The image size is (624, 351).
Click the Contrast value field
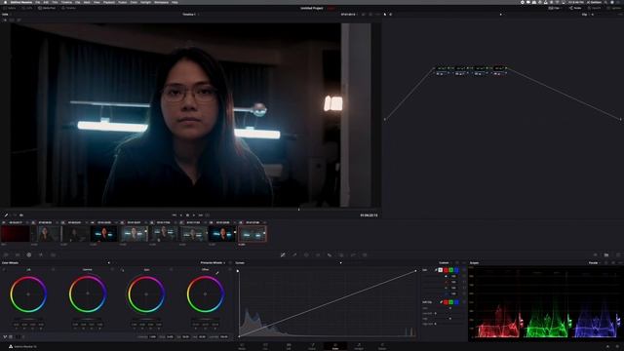click(x=153, y=336)
